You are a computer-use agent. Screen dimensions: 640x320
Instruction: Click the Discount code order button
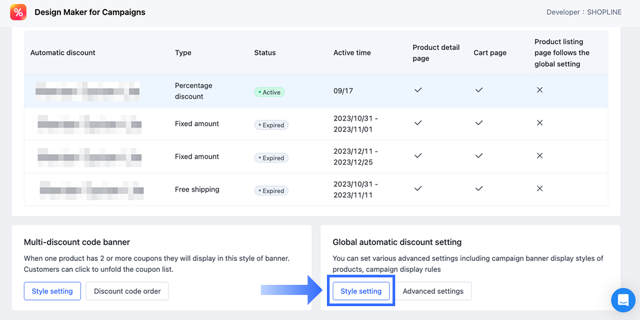click(127, 291)
